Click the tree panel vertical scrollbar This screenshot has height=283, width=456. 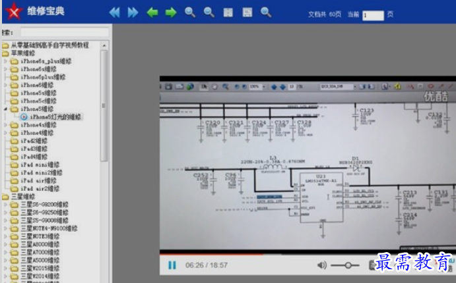coord(104,106)
